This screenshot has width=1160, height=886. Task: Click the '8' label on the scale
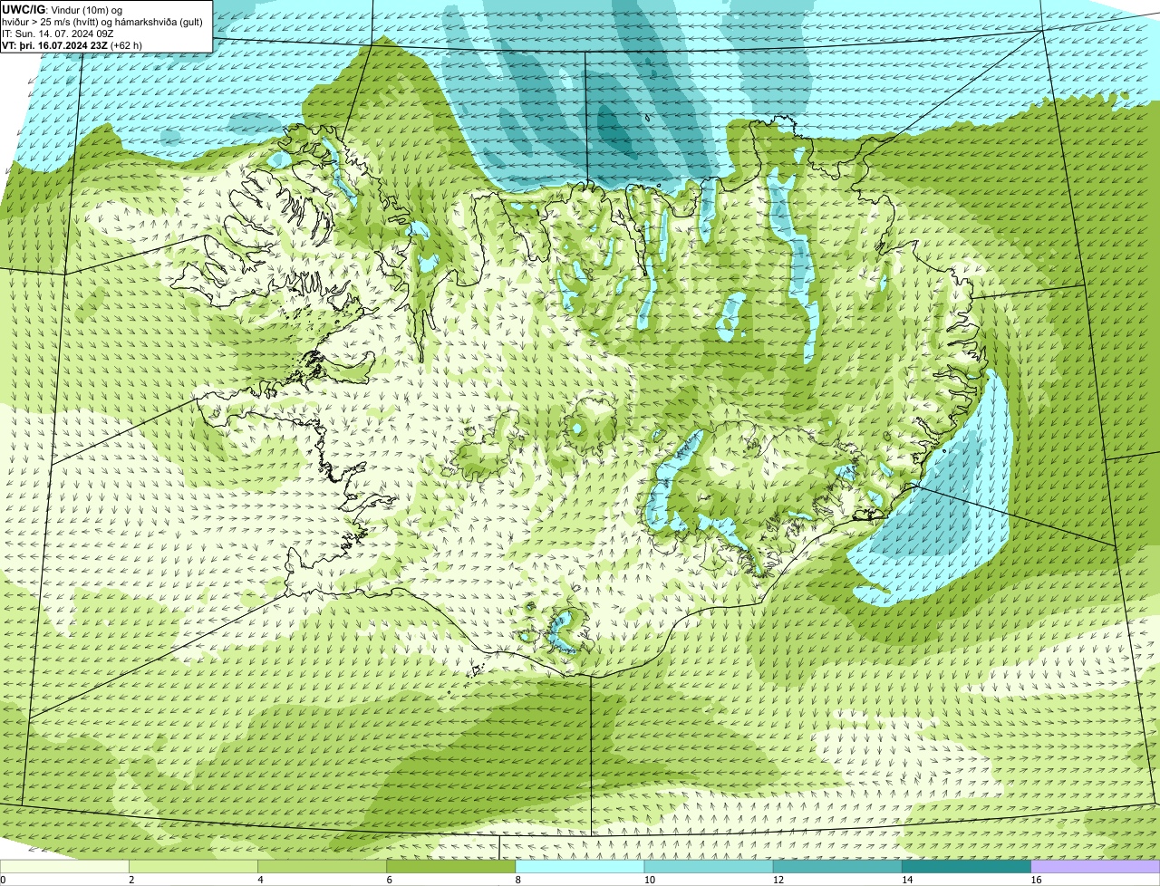click(517, 879)
